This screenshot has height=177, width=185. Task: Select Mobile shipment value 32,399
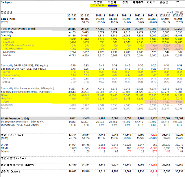click(x=178, y=108)
